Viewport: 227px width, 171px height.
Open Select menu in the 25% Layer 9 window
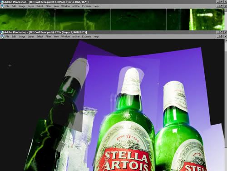pos(40,36)
